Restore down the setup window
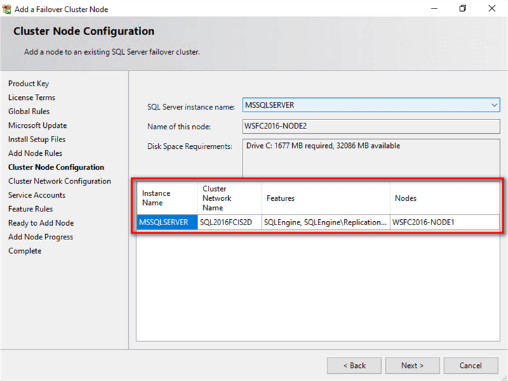The image size is (508, 381). tap(463, 8)
